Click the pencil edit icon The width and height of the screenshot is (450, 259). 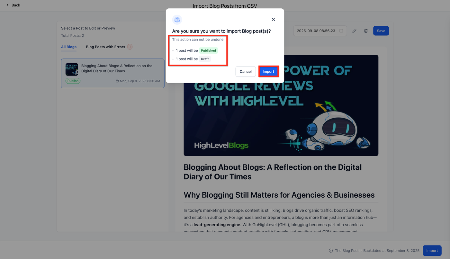354,31
